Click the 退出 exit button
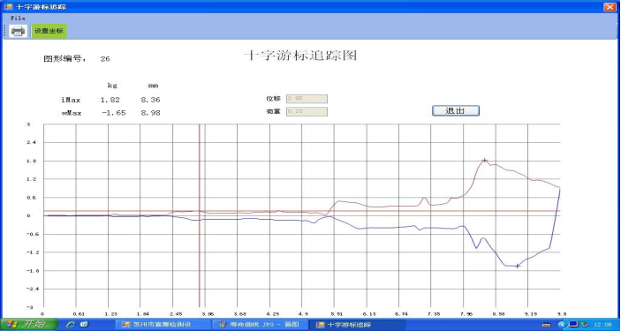This screenshot has height=331, width=621. [x=456, y=111]
